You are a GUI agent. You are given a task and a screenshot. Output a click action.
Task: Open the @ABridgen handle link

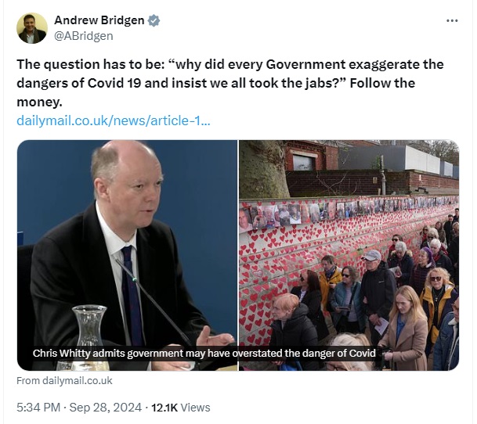click(84, 36)
